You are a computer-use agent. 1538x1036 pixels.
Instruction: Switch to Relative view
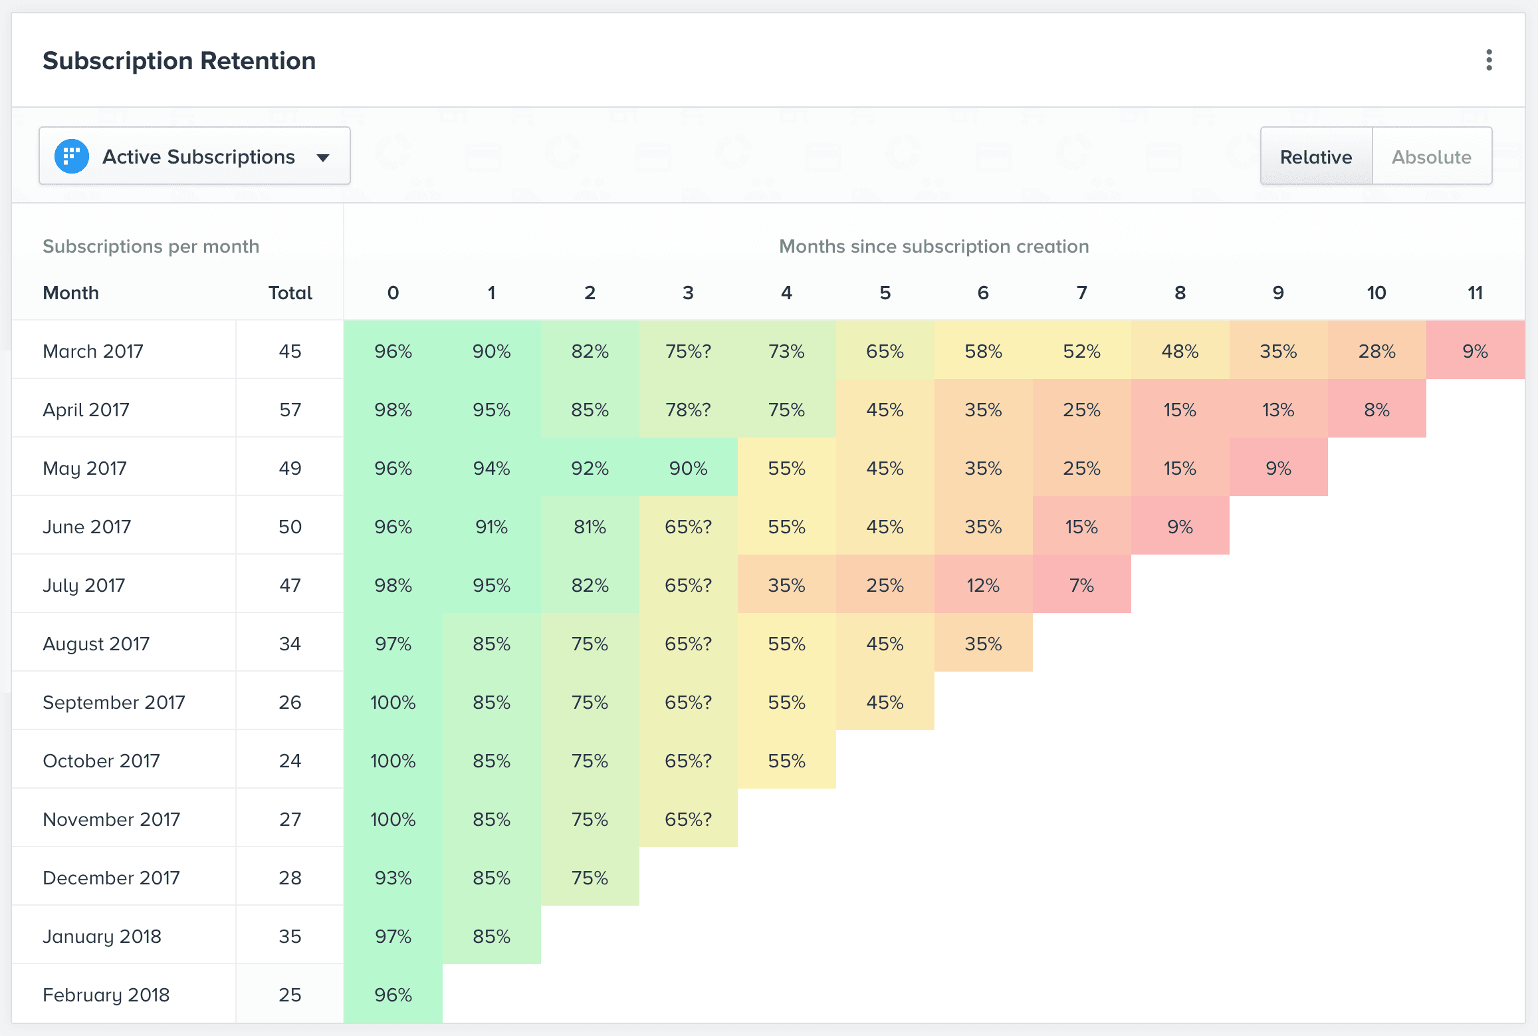tap(1316, 156)
